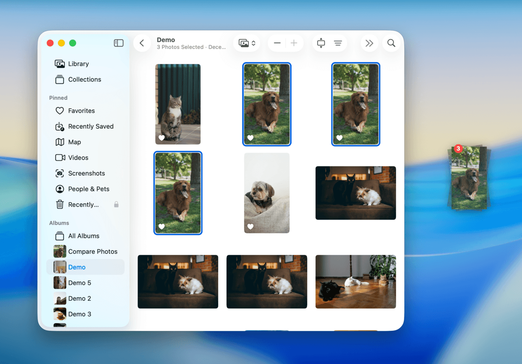
Task: Select the bottom-left cats on couch photo
Action: click(x=178, y=281)
